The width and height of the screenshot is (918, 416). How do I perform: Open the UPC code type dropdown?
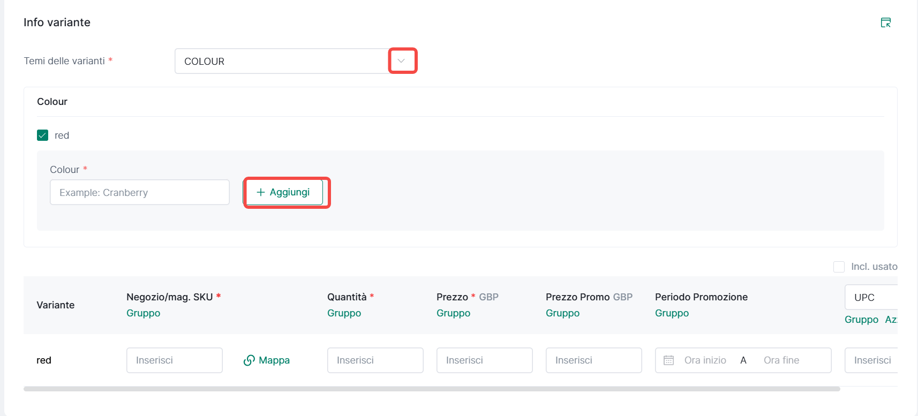[x=870, y=298]
